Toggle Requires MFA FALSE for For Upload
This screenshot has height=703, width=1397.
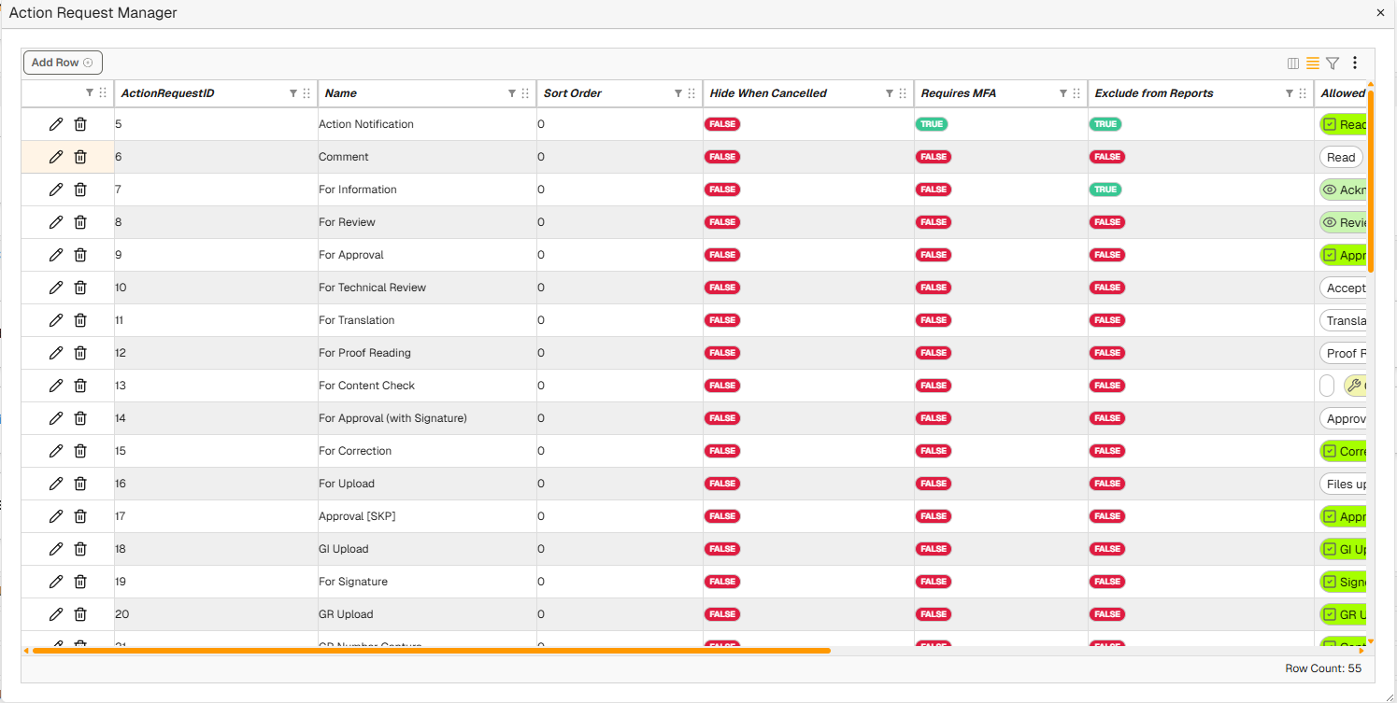click(x=934, y=484)
